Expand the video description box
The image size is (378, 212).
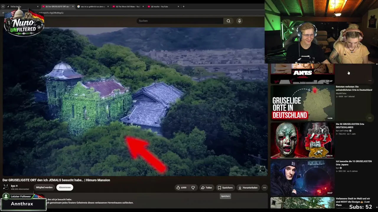(x=135, y=201)
